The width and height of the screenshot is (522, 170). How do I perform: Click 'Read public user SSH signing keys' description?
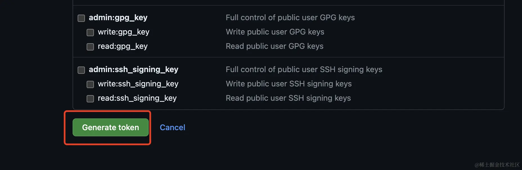pos(288,98)
